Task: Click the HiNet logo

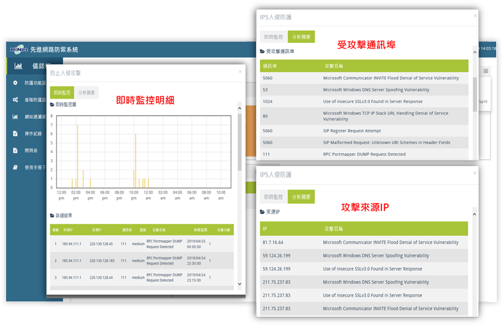Action: (19, 50)
